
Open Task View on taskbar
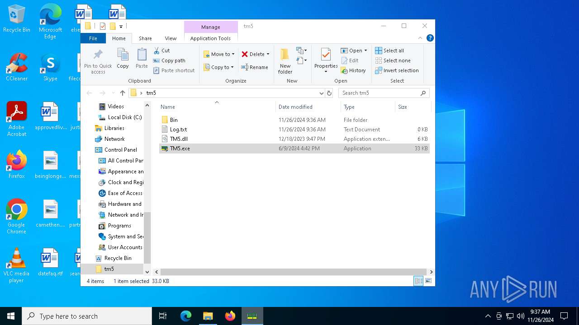[x=163, y=316]
